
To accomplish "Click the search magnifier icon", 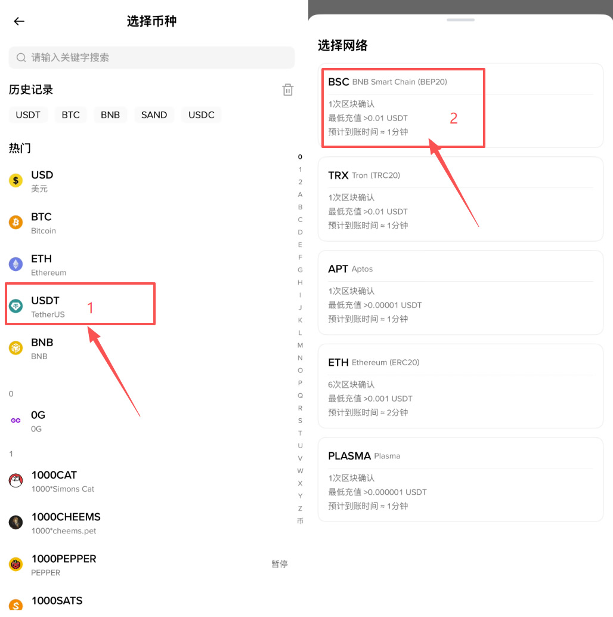I will (x=21, y=58).
